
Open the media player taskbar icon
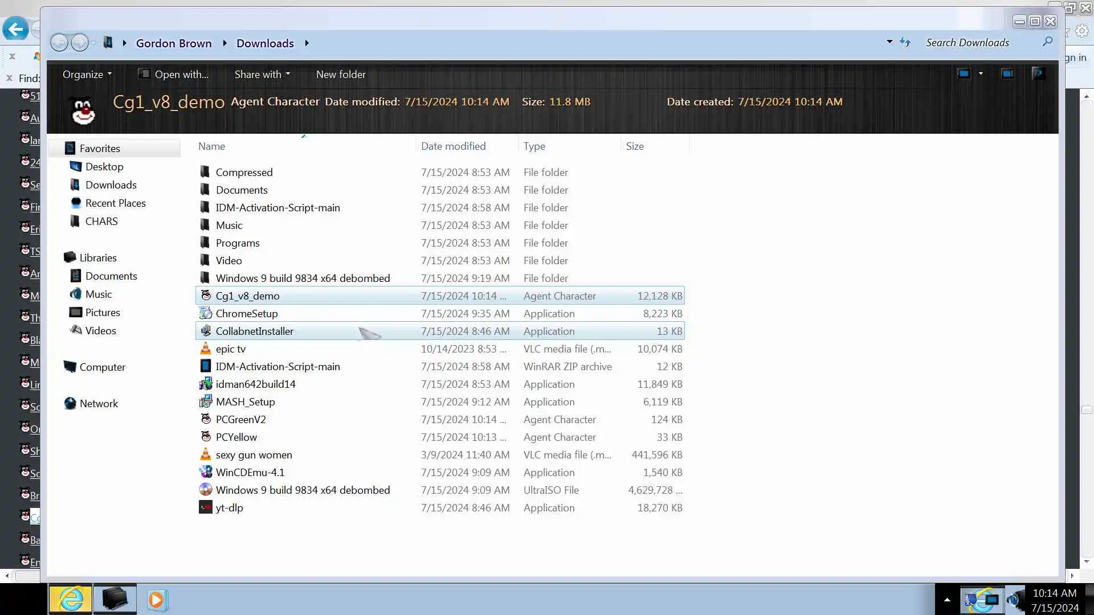(157, 600)
